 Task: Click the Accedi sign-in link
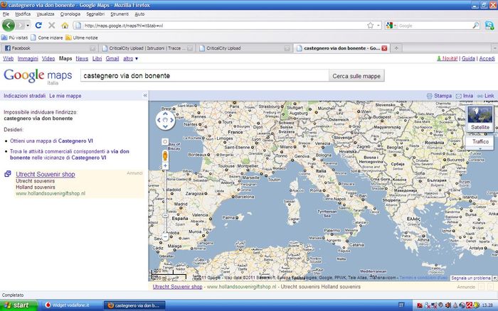487,58
